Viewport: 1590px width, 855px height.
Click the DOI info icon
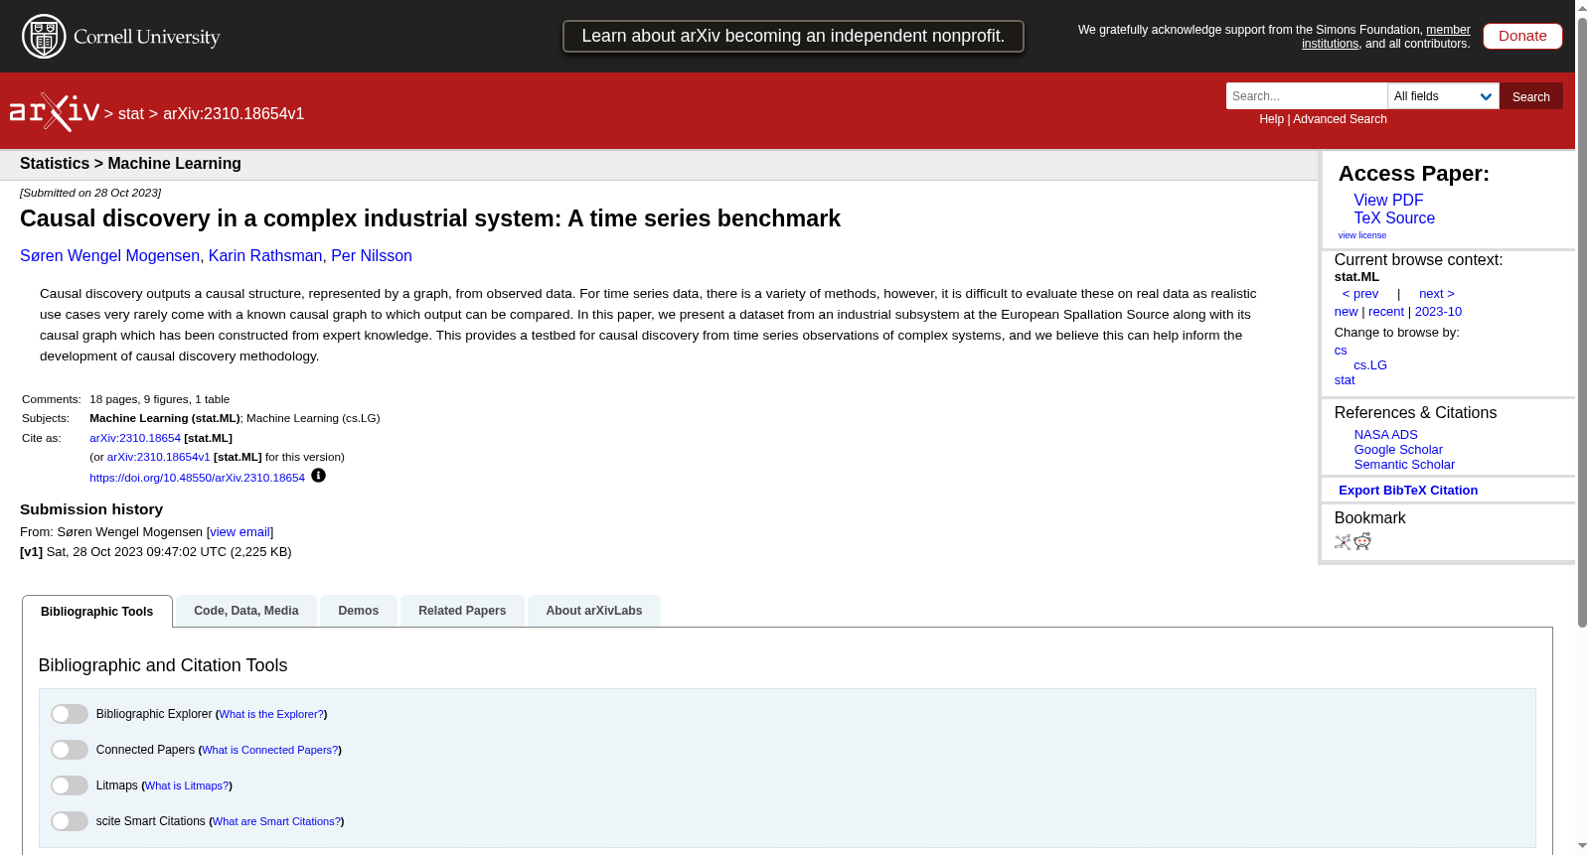318,476
